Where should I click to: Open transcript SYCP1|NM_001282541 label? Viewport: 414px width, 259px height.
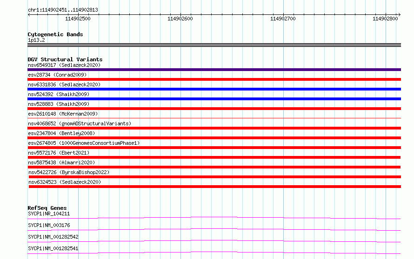point(53,248)
